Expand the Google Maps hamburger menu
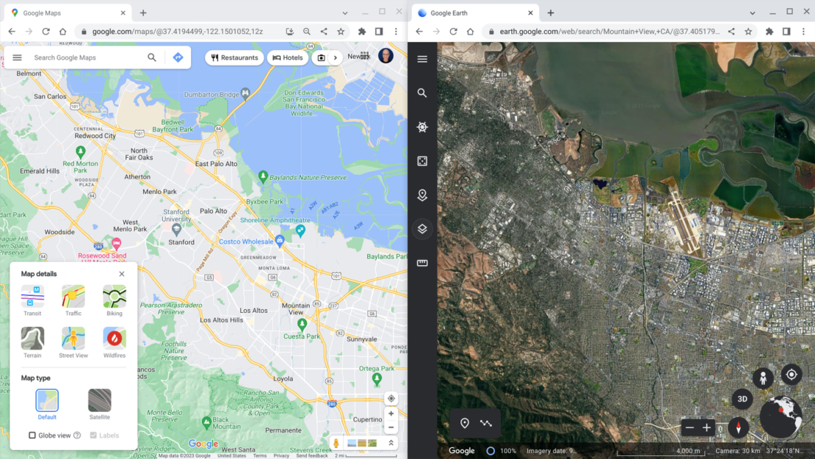The height and width of the screenshot is (459, 815). pos(18,57)
